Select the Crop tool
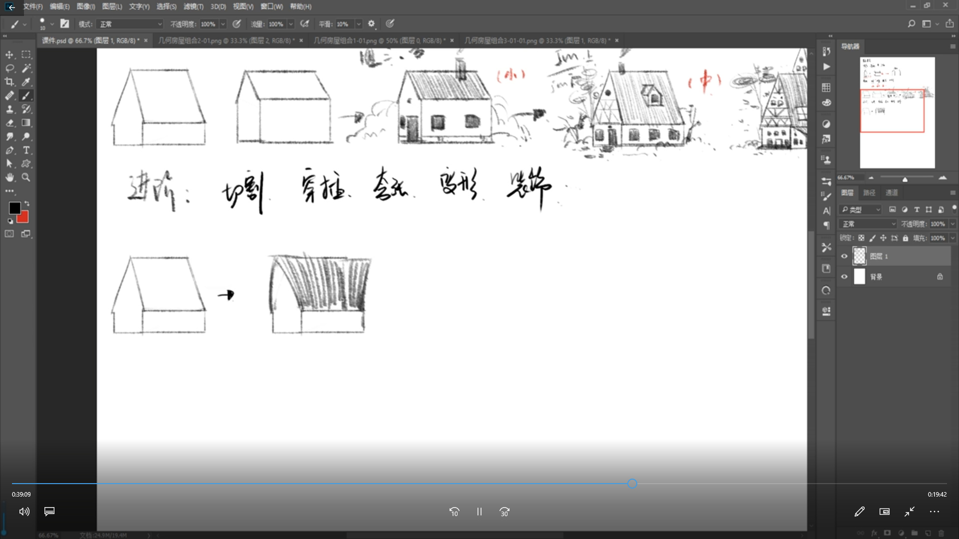Viewport: 959px width, 539px height. point(9,81)
